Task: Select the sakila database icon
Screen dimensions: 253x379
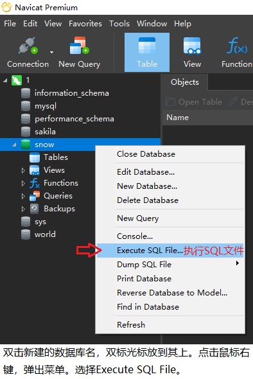Action: pos(26,132)
